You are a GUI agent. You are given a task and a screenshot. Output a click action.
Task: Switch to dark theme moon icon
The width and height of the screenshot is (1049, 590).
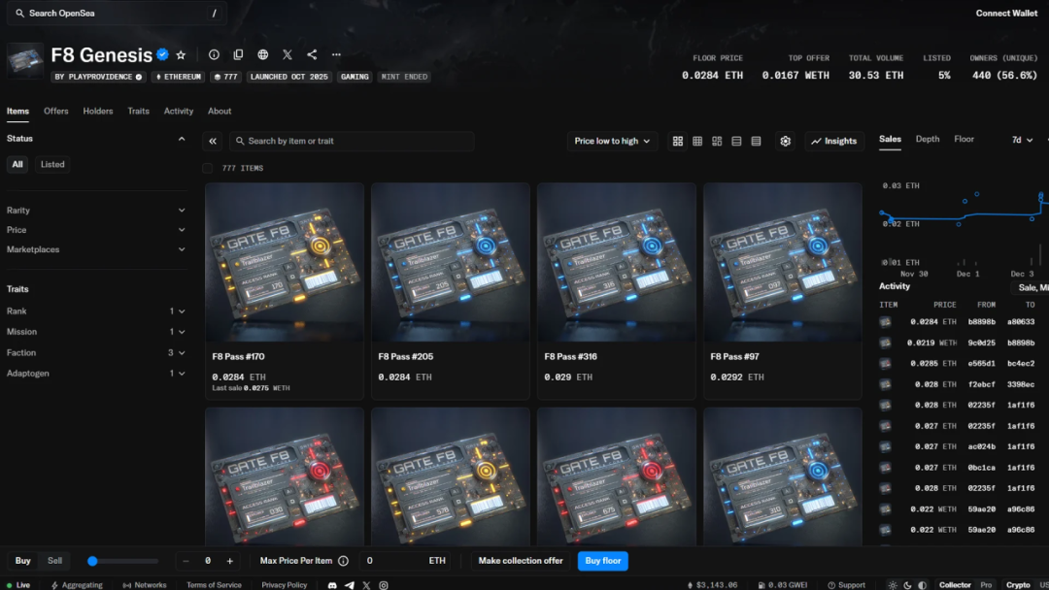pos(907,585)
